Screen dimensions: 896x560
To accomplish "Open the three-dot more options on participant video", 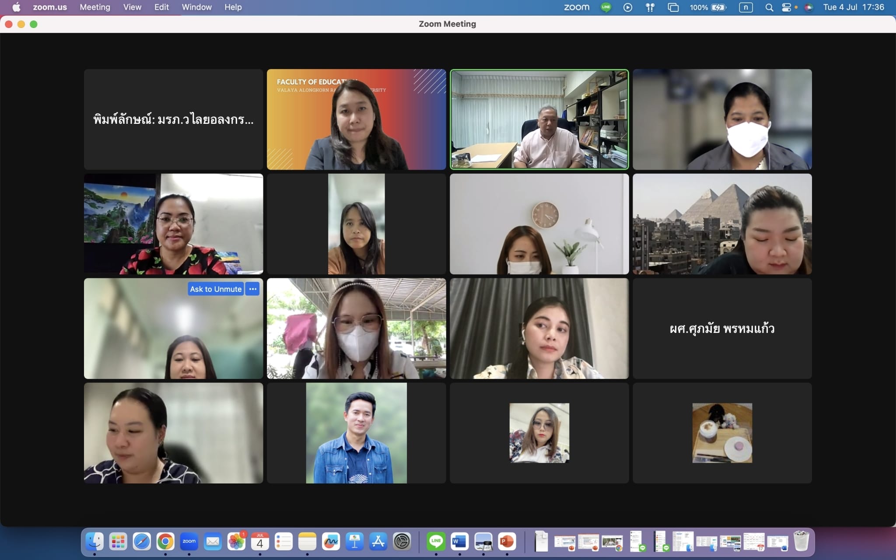I will [253, 289].
